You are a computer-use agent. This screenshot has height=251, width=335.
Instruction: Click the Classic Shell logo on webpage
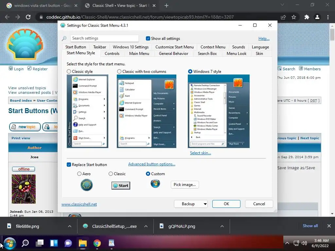(25, 44)
